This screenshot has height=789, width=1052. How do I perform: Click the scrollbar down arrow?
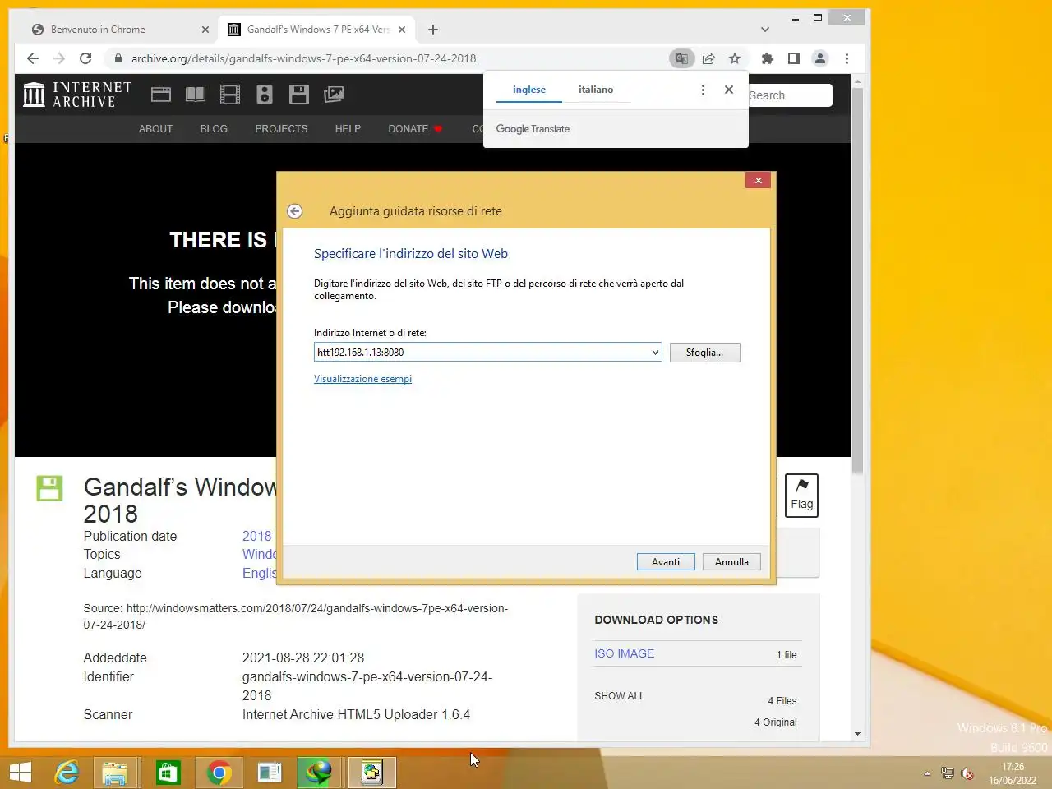pyautogui.click(x=857, y=734)
